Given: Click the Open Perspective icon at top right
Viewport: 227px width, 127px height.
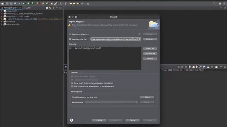Looking at the screenshot, I should click(220, 4).
